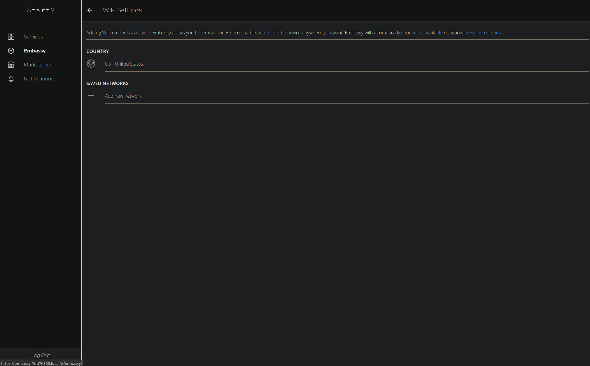590x366 pixels.
Task: Click the Start9 logo
Action: click(x=41, y=10)
